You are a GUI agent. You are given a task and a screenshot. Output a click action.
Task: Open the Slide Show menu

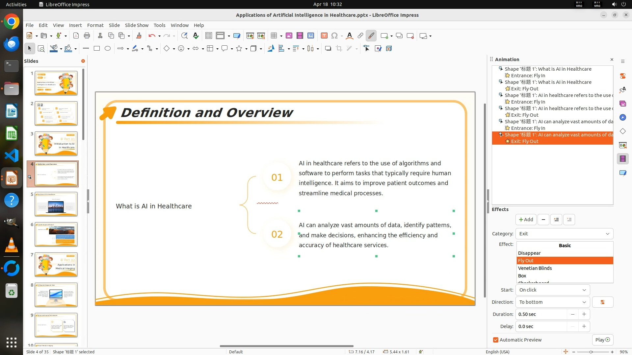[x=137, y=25]
